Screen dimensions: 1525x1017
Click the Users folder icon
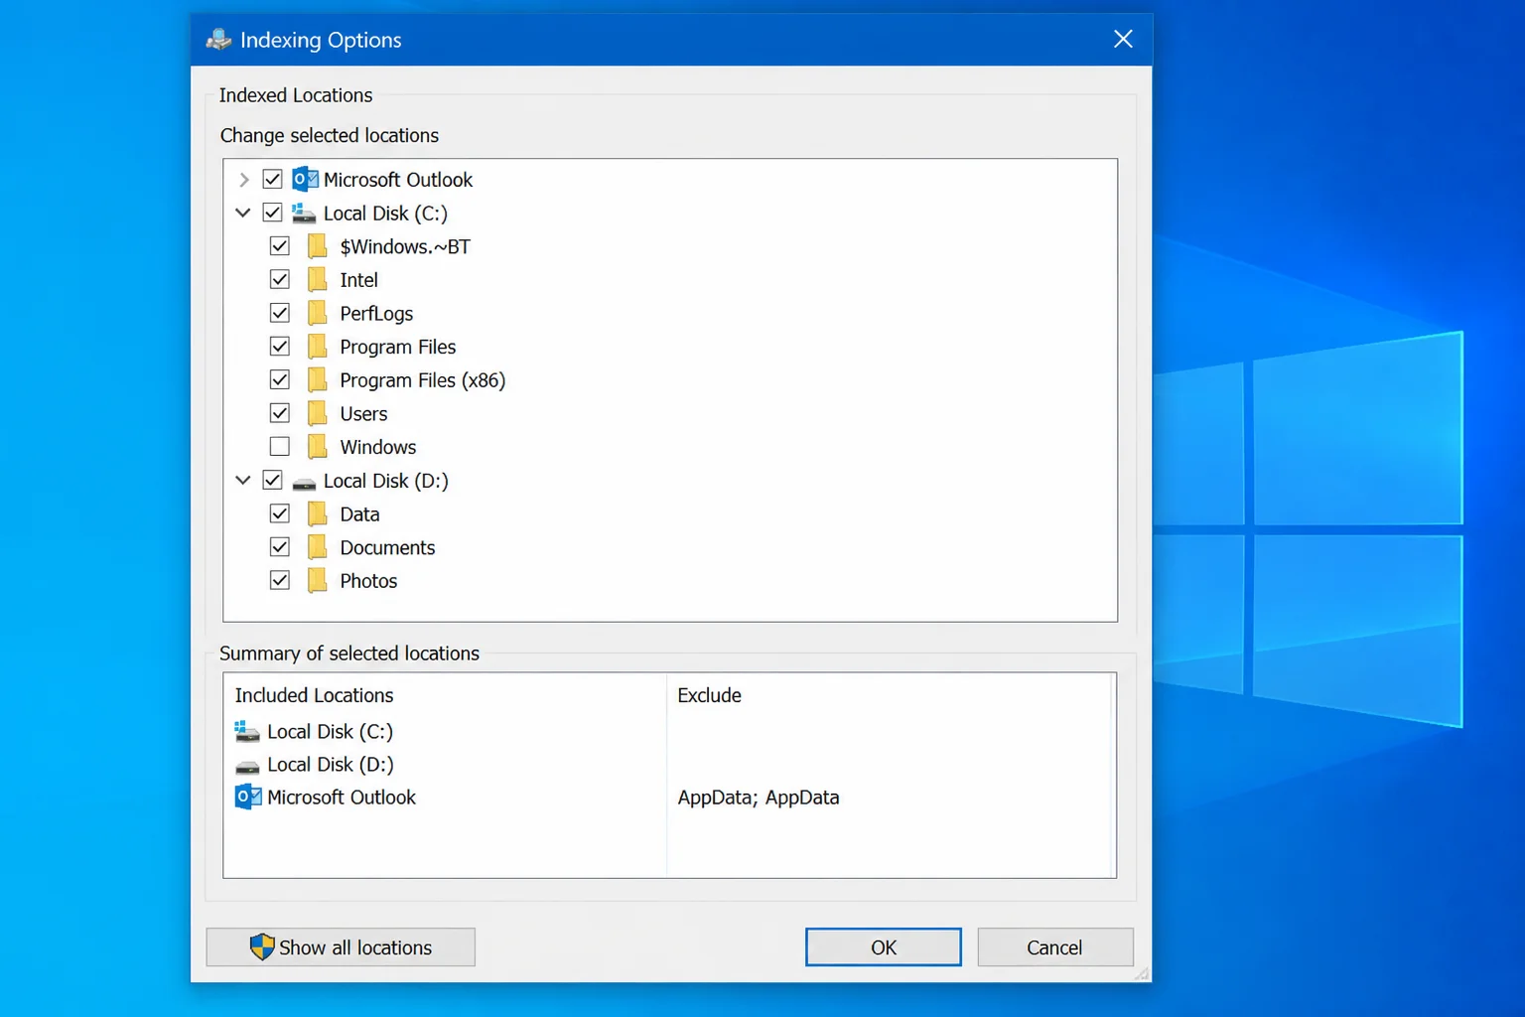[x=317, y=414]
